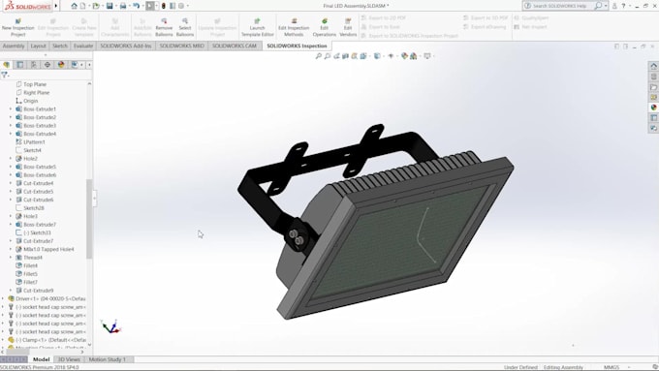Open the FeatureManager Design Tree tab icon
The height and width of the screenshot is (371, 659).
pos(7,65)
